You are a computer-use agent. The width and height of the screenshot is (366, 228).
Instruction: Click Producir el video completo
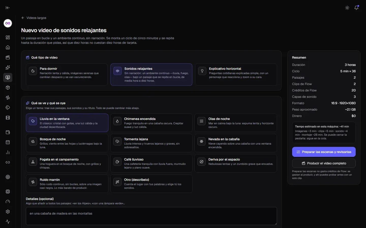click(324, 163)
